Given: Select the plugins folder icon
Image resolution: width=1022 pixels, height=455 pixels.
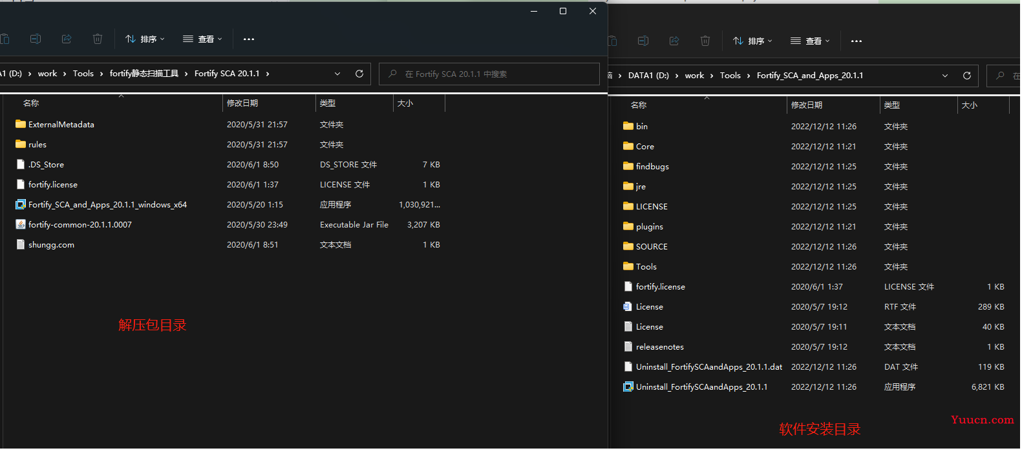Looking at the screenshot, I should (x=628, y=226).
